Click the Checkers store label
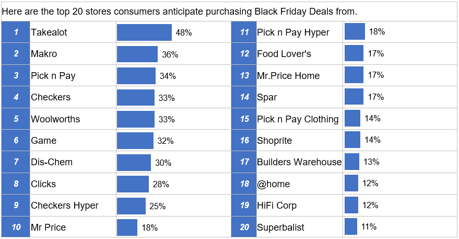 coord(51,97)
